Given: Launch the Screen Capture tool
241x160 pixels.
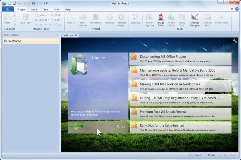Looking at the screenshot, I should 149,20.
